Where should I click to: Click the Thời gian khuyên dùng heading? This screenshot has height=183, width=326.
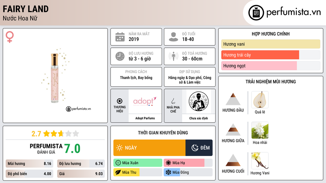(x=163, y=133)
